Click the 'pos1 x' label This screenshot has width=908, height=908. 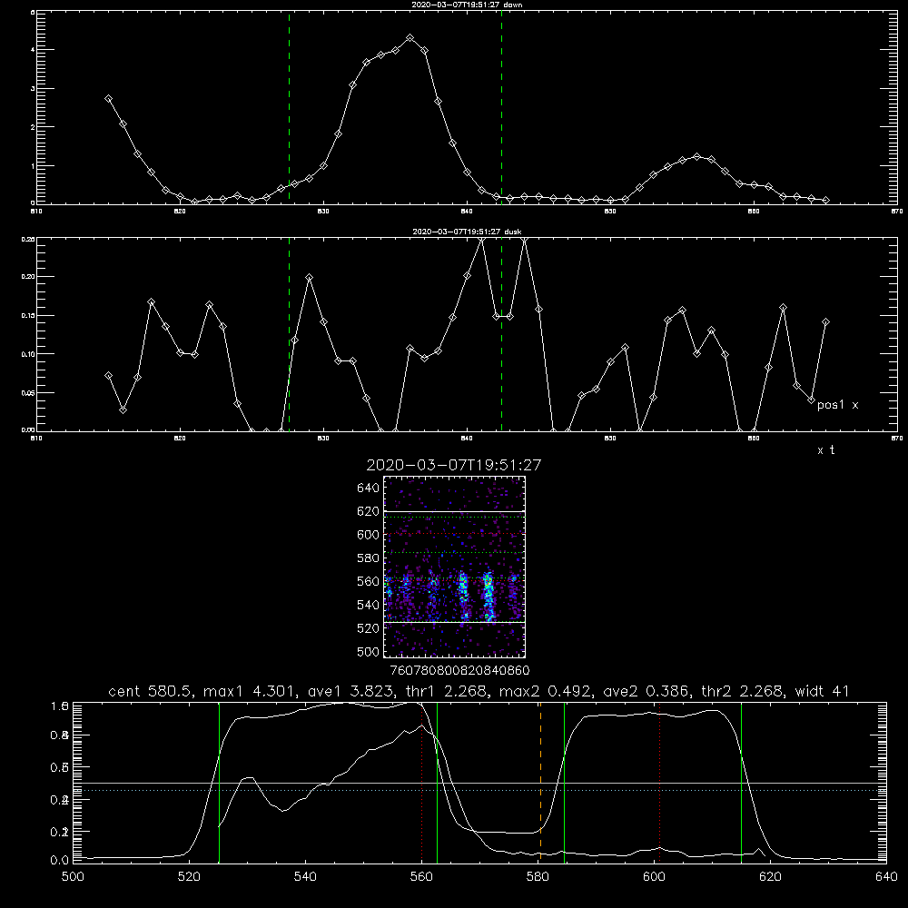[837, 405]
